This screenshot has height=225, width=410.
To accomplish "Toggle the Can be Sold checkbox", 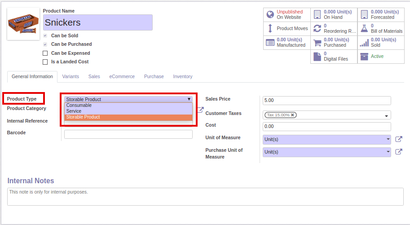I will point(45,35).
